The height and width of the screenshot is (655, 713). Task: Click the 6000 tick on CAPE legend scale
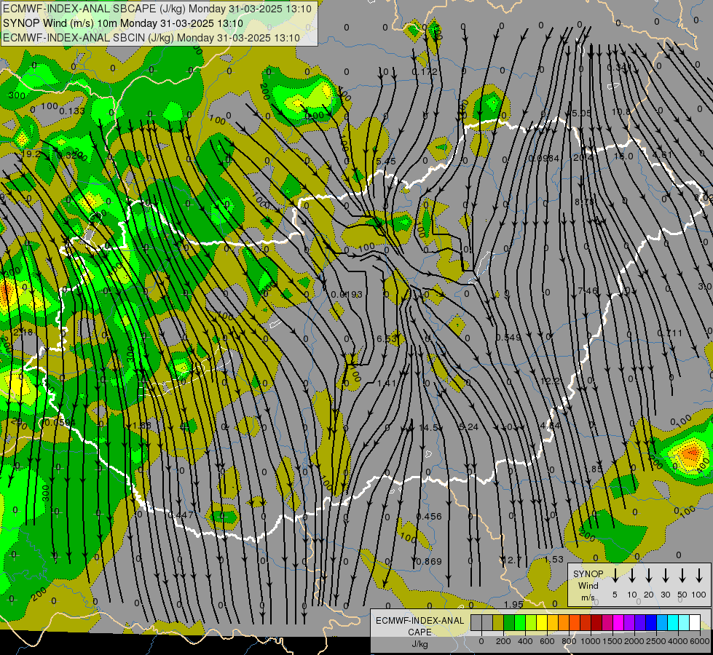(701, 641)
